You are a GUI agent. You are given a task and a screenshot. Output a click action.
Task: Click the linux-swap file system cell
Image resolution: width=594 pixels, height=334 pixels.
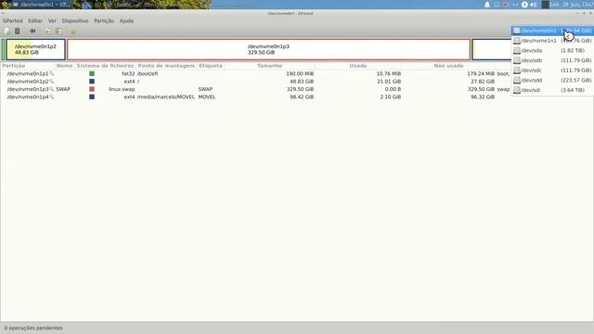click(122, 89)
